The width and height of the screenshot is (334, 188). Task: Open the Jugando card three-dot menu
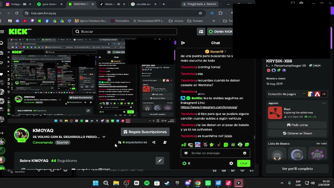pyautogui.click(x=324, y=103)
